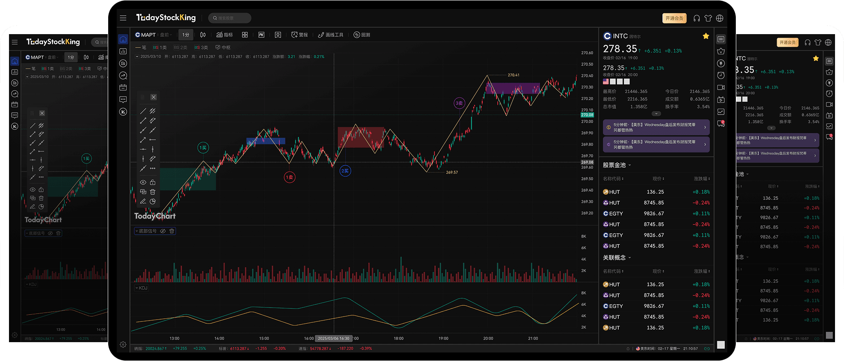This screenshot has height=361, width=844.
Task: Open the bar-chart market icon in left sidebar
Action: (x=123, y=52)
